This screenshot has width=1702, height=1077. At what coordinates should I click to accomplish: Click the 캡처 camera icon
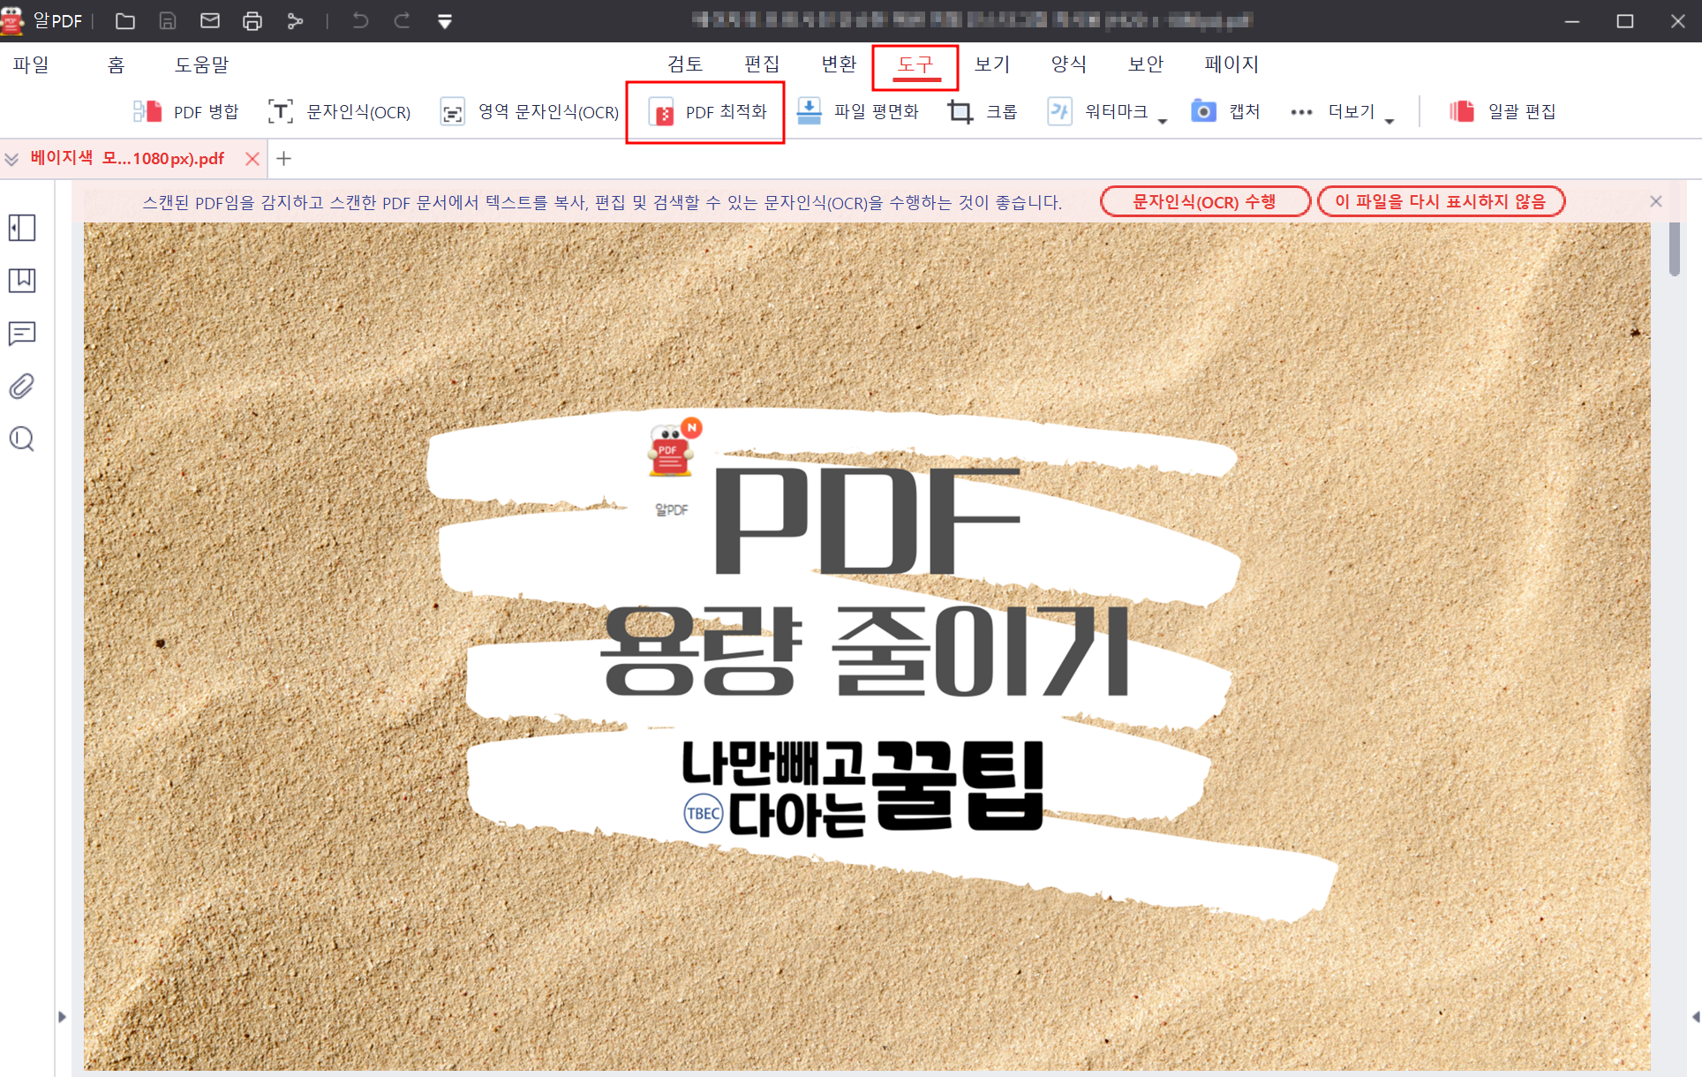pyautogui.click(x=1203, y=111)
